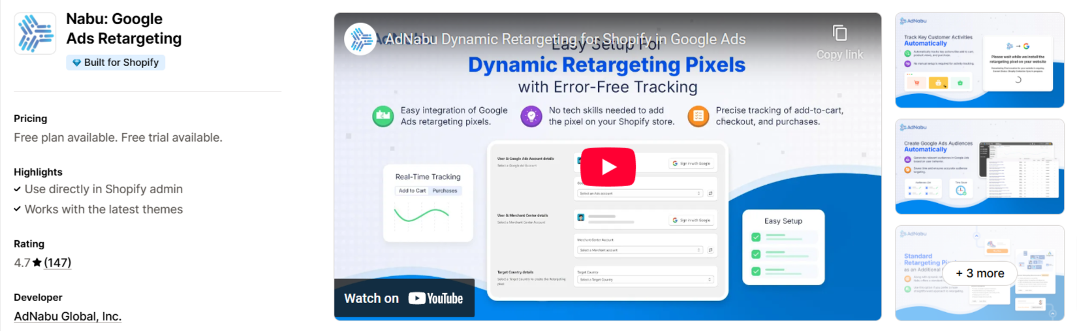This screenshot has height=331, width=1077.
Task: Click the 4.7 rating value
Action: click(22, 262)
